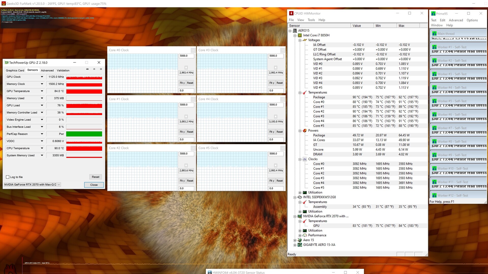Screen dimensions: 488x274
Task: Click the GIGABYTE AERO 15-XA mainboard icon
Action: (x=300, y=245)
